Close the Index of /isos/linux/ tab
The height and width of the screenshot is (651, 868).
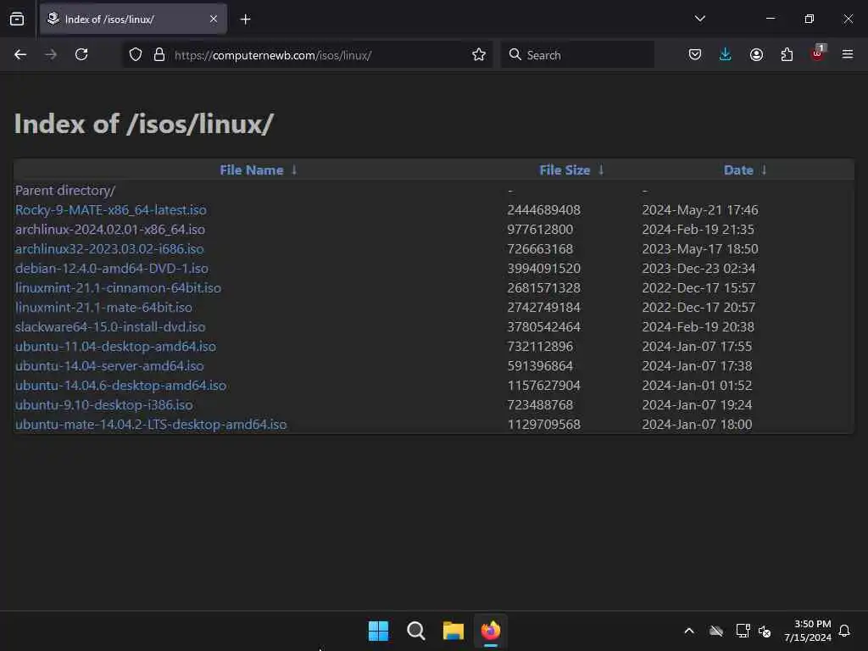(x=214, y=19)
